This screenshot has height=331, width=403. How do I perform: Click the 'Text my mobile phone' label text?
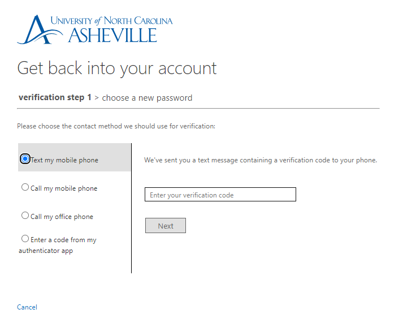point(64,160)
